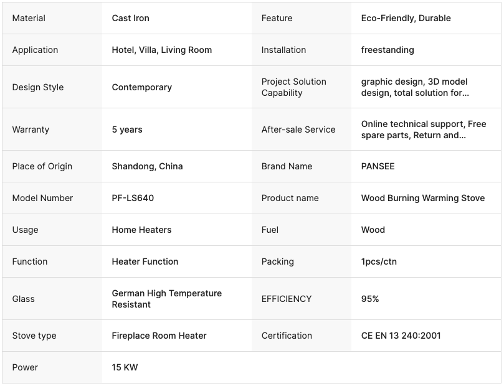Viewport: 504px width, 386px height.
Task: Select the Home Heaters usage value
Action: (141, 230)
